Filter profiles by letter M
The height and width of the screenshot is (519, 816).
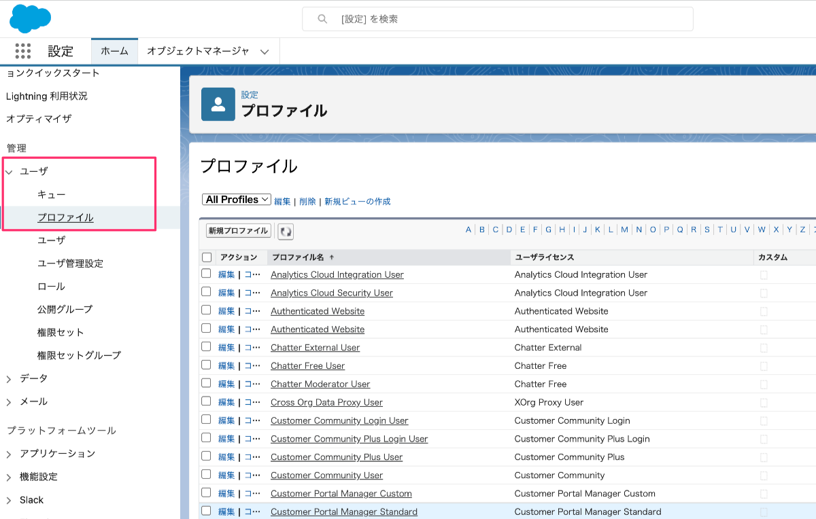tap(624, 230)
